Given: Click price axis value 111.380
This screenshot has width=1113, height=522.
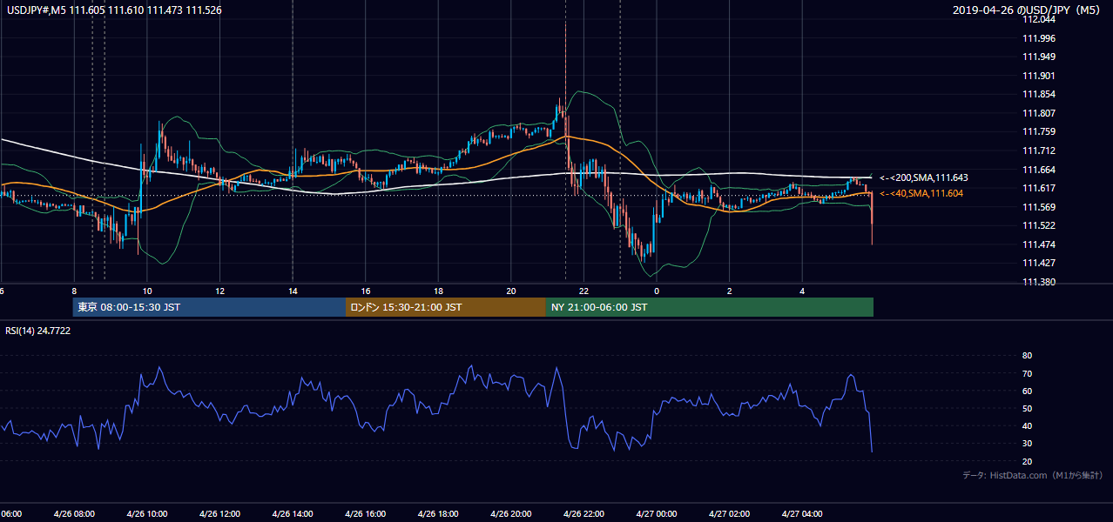Looking at the screenshot, I should (1038, 282).
